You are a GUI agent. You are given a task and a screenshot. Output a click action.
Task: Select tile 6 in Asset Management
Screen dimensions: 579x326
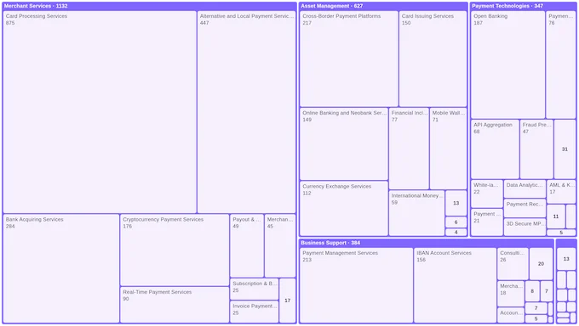click(456, 222)
